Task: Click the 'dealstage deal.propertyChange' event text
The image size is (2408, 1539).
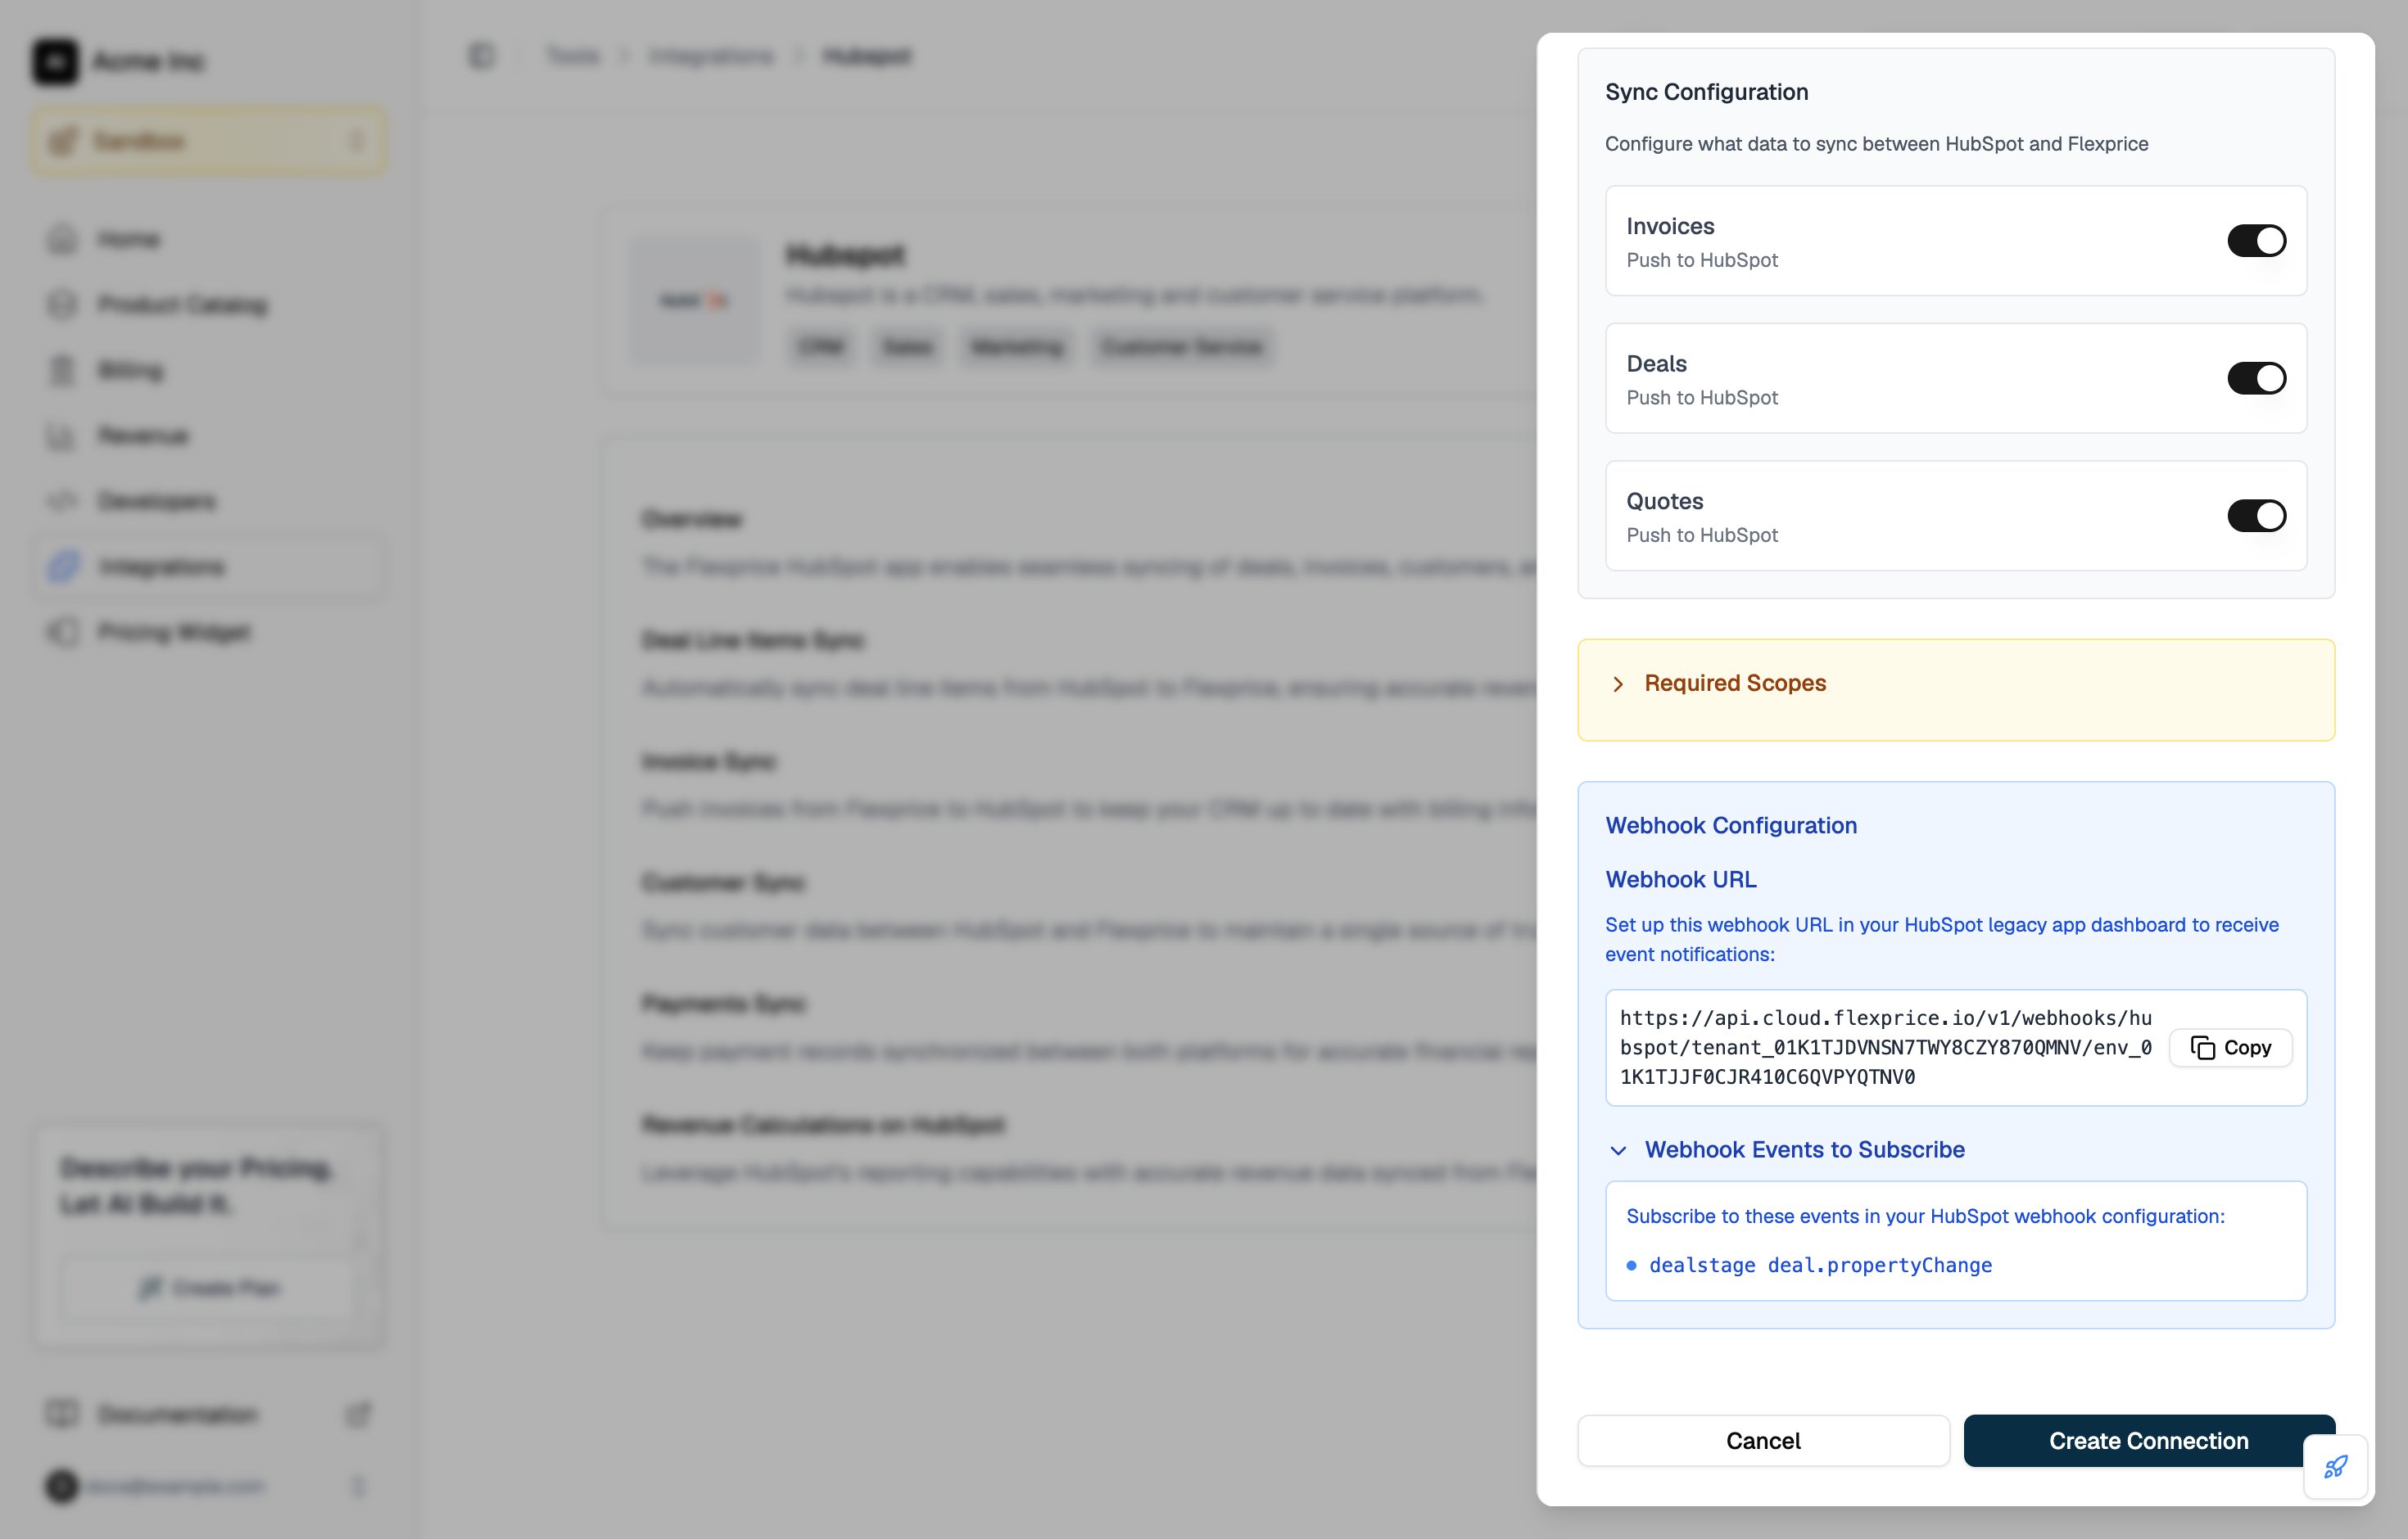Action: [x=1820, y=1266]
